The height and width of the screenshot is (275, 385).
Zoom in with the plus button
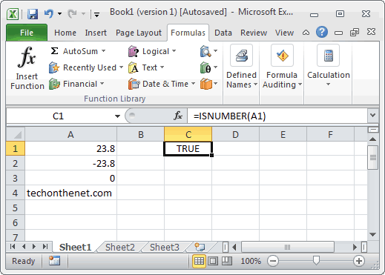(359, 261)
